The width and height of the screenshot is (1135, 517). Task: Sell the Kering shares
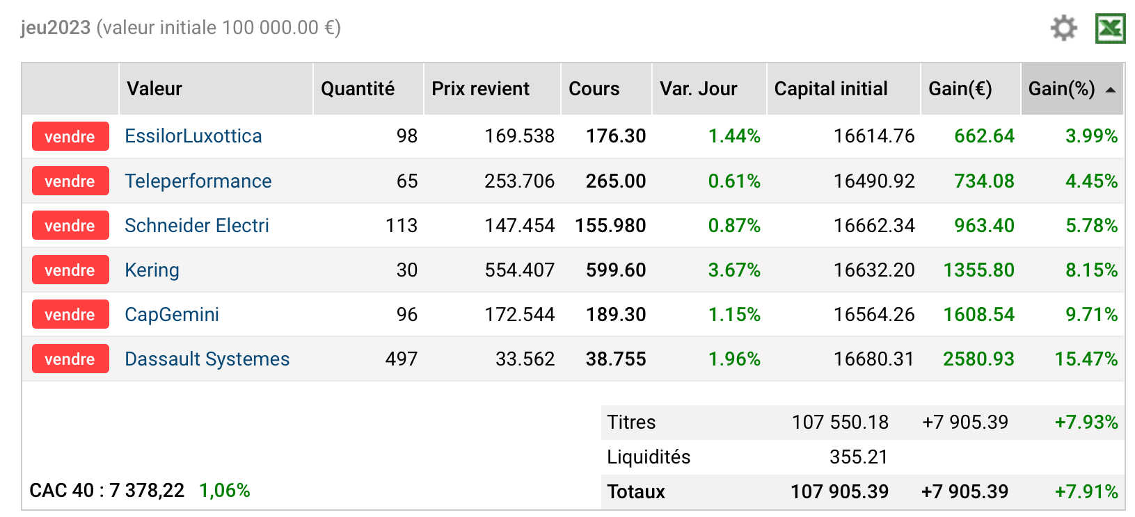click(70, 270)
